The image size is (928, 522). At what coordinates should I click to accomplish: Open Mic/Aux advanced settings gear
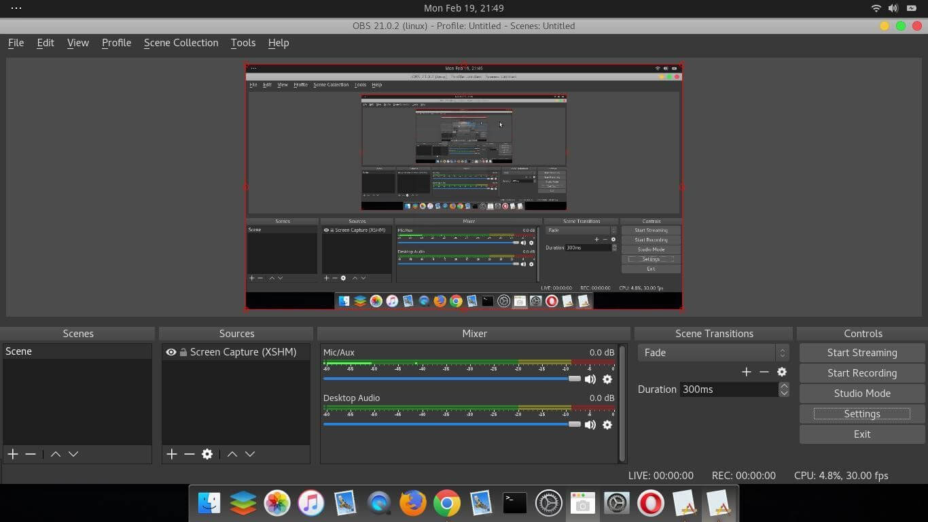(x=607, y=379)
